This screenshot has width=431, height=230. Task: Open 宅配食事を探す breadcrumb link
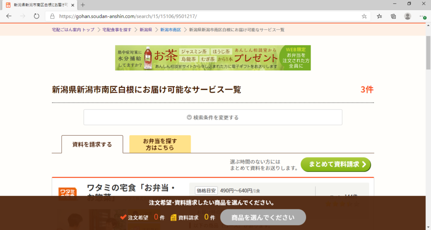117,30
